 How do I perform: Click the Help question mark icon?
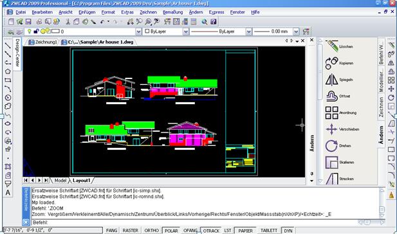point(213,22)
